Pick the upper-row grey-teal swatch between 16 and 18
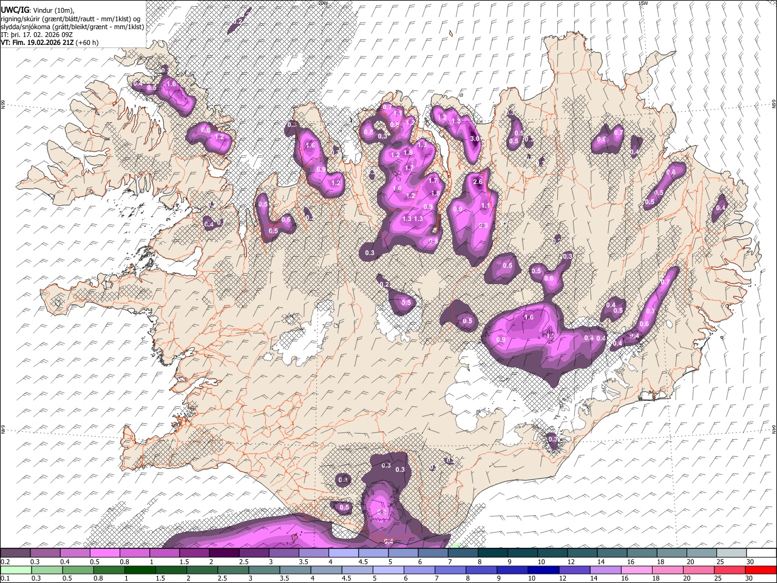The width and height of the screenshot is (777, 583). (x=642, y=553)
